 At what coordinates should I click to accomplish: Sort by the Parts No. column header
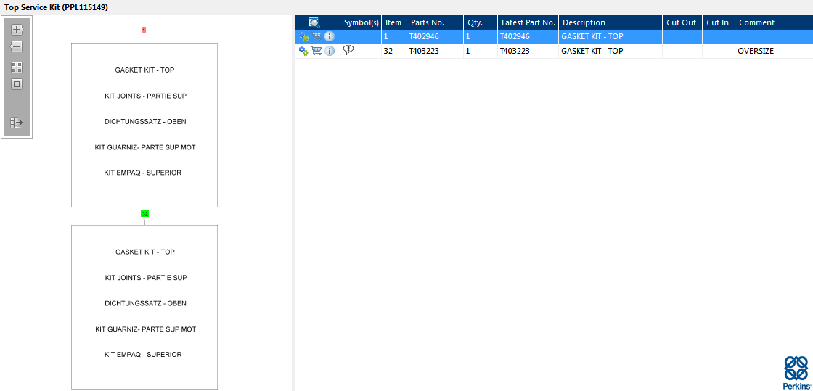(435, 22)
